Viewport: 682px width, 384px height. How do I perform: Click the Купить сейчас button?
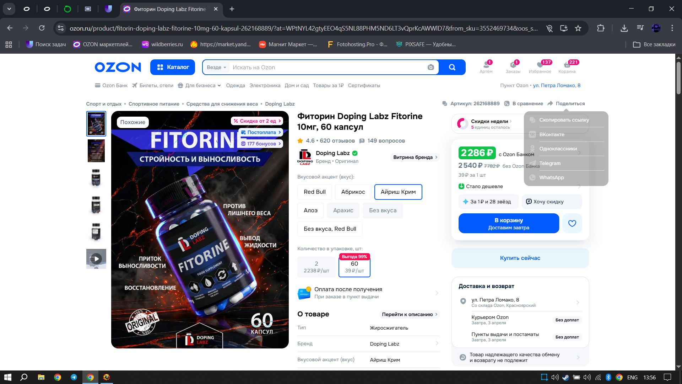[520, 258]
